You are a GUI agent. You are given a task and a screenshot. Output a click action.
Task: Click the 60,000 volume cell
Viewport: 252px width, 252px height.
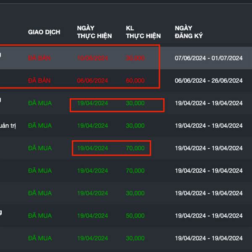click(135, 81)
